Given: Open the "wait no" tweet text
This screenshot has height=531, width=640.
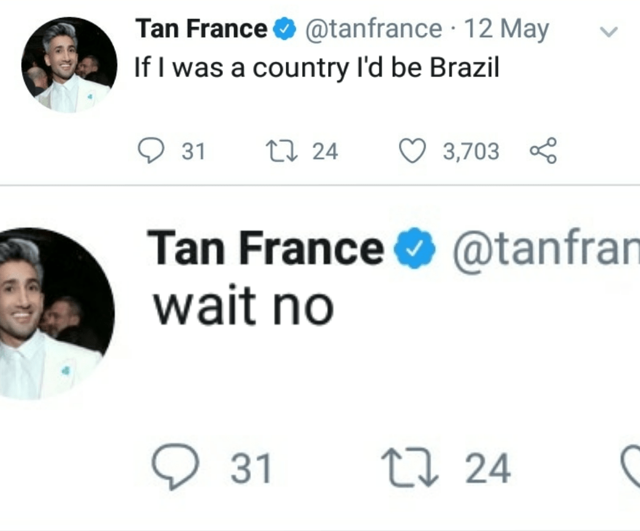Looking at the screenshot, I should point(243,305).
